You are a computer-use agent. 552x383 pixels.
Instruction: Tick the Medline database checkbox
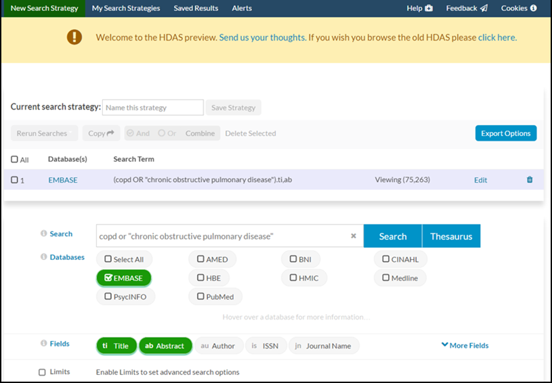386,277
